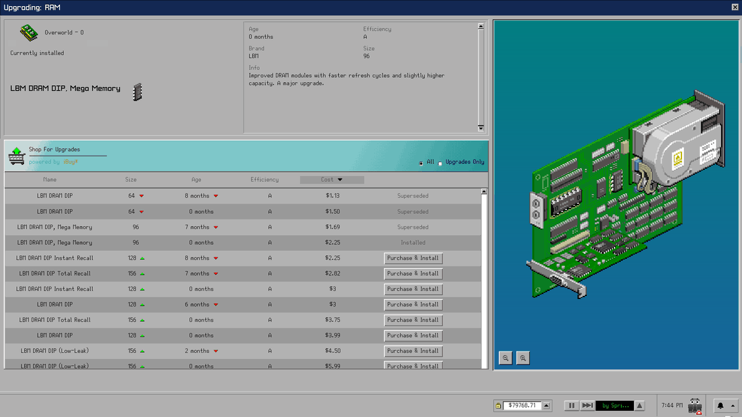Click the shopping cart upgrade icon

16,156
